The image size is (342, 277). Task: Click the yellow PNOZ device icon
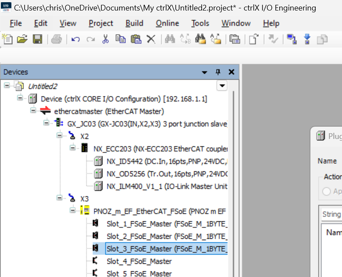tap(85, 210)
